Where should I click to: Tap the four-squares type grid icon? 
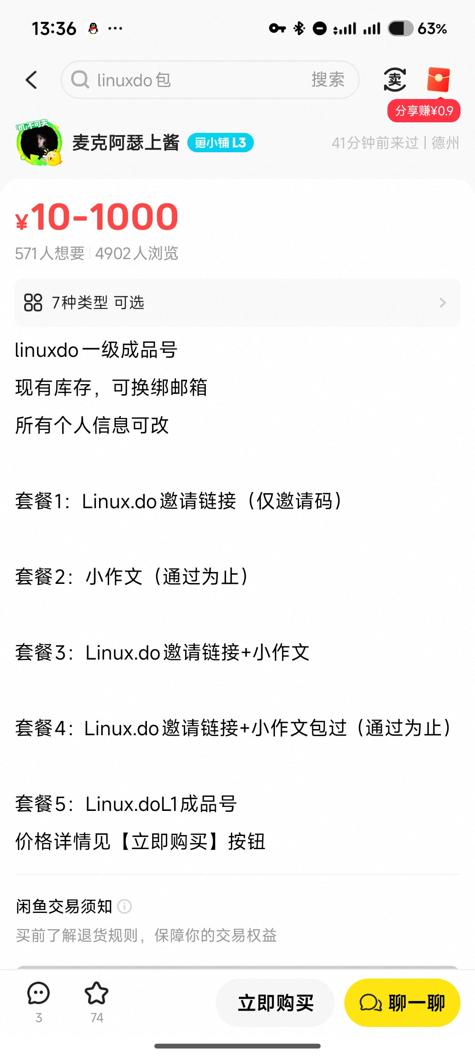point(33,303)
